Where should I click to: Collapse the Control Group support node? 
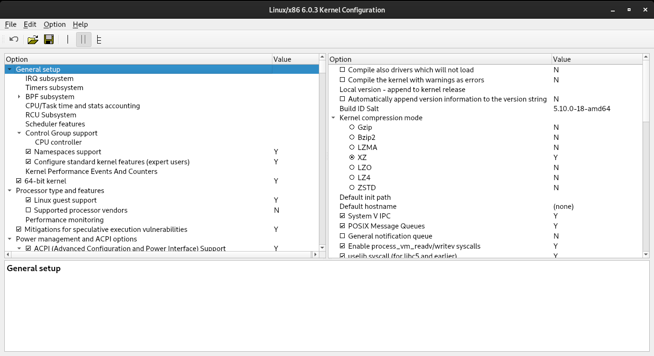coord(19,133)
